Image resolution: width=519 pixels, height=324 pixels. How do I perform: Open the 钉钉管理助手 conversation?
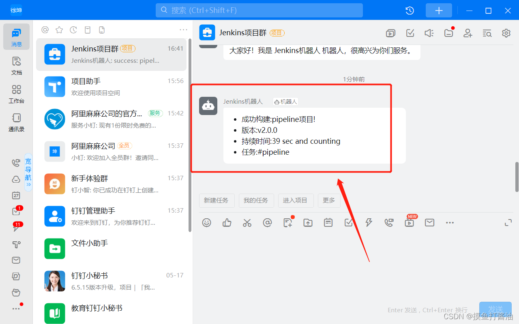[x=111, y=217]
